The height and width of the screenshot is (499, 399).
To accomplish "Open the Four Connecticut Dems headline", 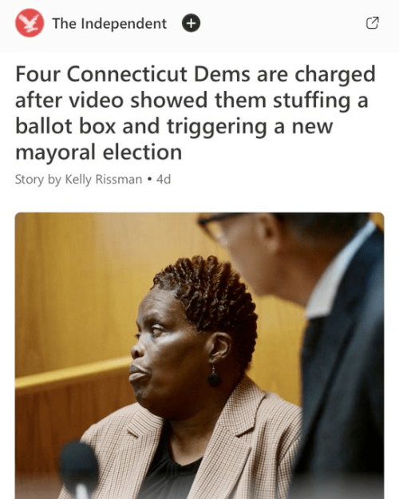I will [x=196, y=113].
